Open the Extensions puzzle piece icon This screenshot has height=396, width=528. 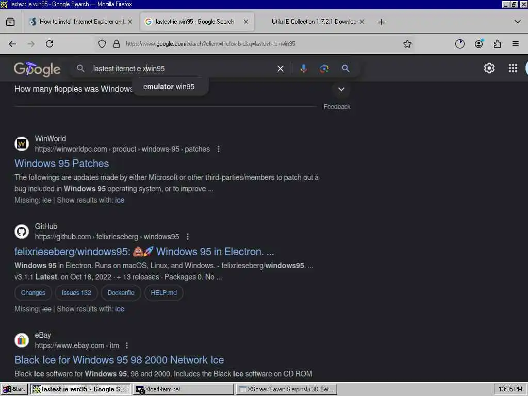[x=498, y=44]
